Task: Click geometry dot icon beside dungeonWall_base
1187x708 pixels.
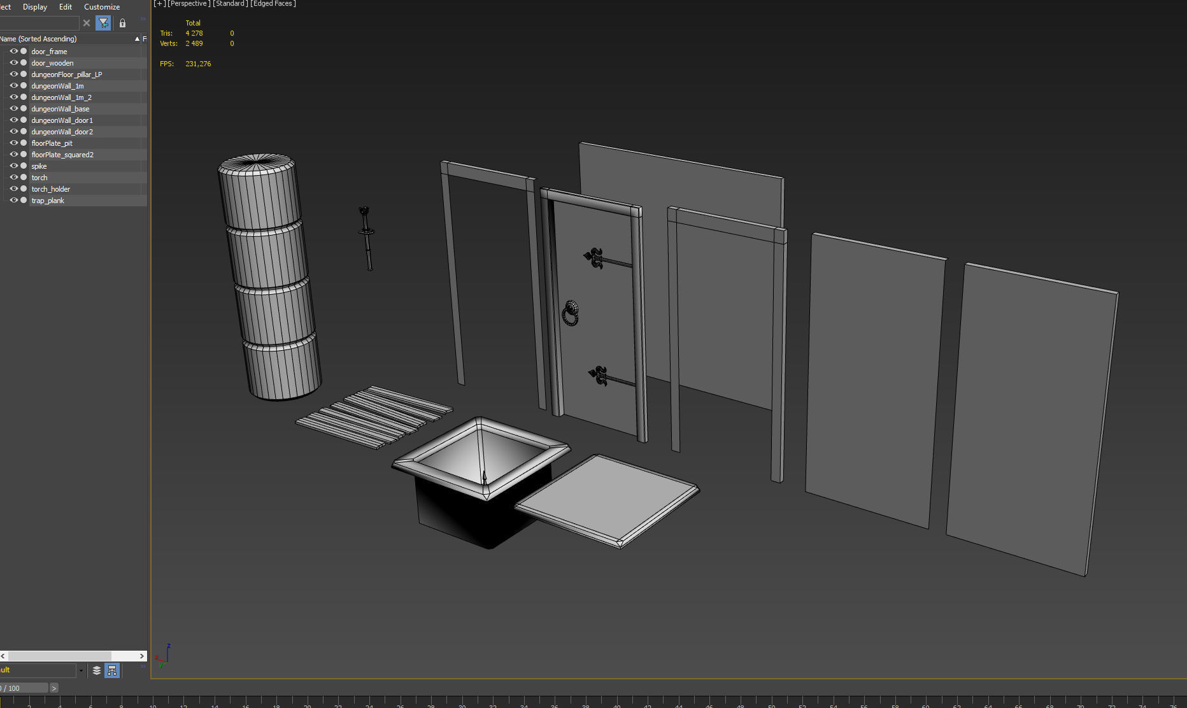Action: click(24, 108)
